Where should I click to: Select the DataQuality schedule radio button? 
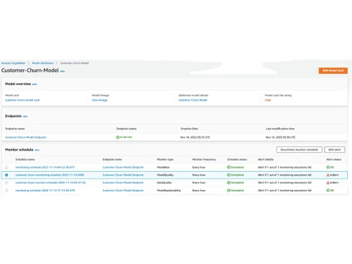pyautogui.click(x=6, y=183)
